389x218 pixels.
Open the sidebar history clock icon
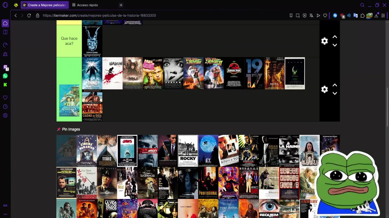click(5, 107)
